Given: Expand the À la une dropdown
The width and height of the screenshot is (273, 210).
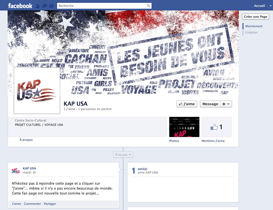Looking at the screenshot, I should click(123, 155).
